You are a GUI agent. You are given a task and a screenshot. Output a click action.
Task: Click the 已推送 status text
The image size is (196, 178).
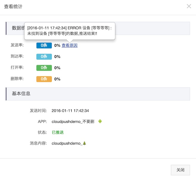click(58, 132)
